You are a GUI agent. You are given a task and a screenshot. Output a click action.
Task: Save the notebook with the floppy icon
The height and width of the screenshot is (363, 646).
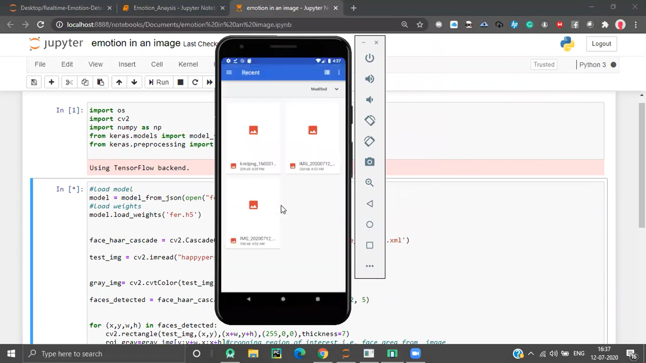click(34, 82)
